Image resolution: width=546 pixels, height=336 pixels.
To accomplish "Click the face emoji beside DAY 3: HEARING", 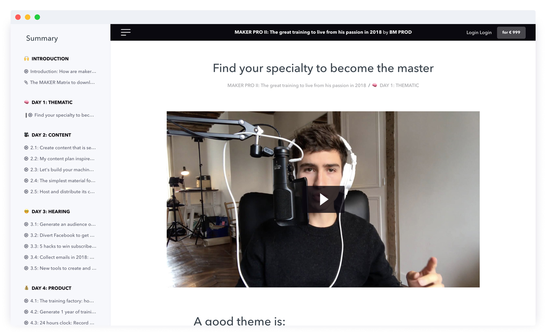I will [x=26, y=212].
